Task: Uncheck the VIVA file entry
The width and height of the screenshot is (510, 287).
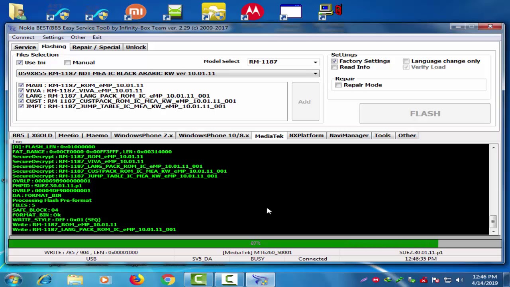Action: 21,90
